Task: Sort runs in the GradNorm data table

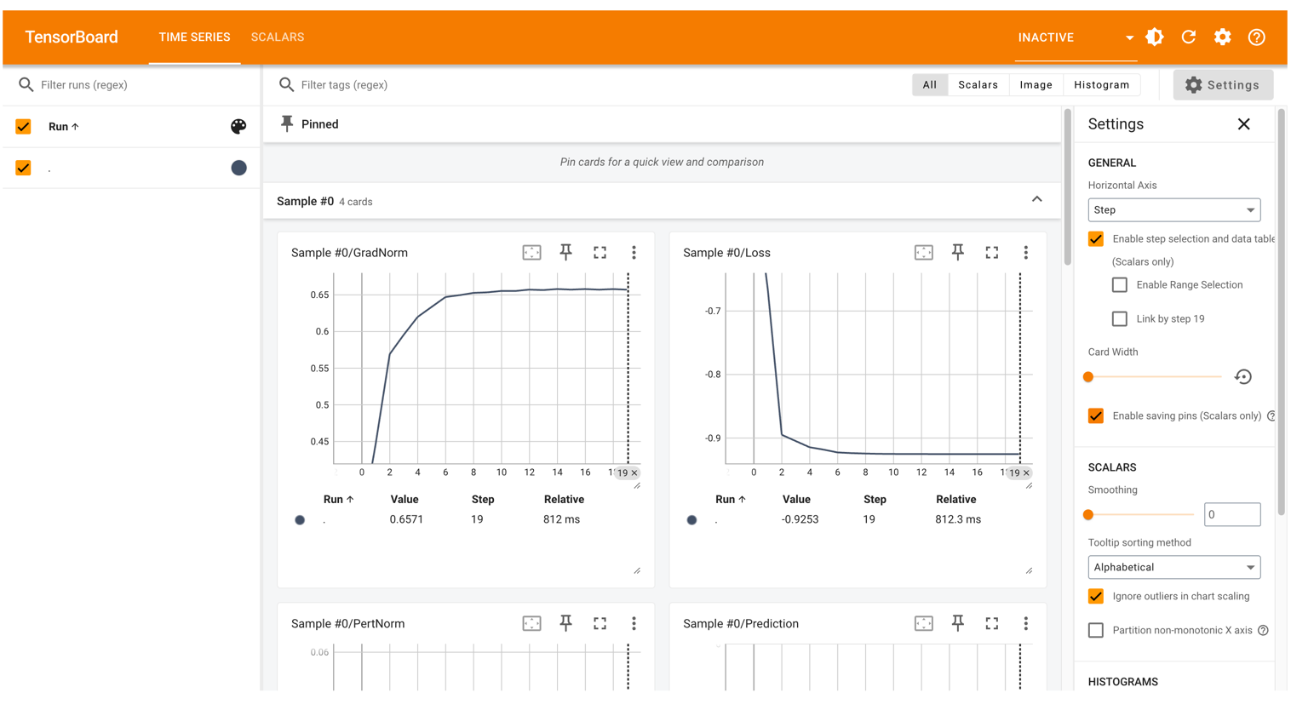Action: pyautogui.click(x=338, y=500)
